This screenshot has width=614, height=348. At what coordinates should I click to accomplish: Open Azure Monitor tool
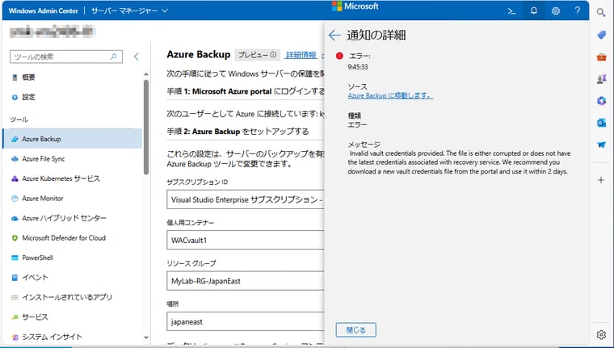tap(73, 199)
